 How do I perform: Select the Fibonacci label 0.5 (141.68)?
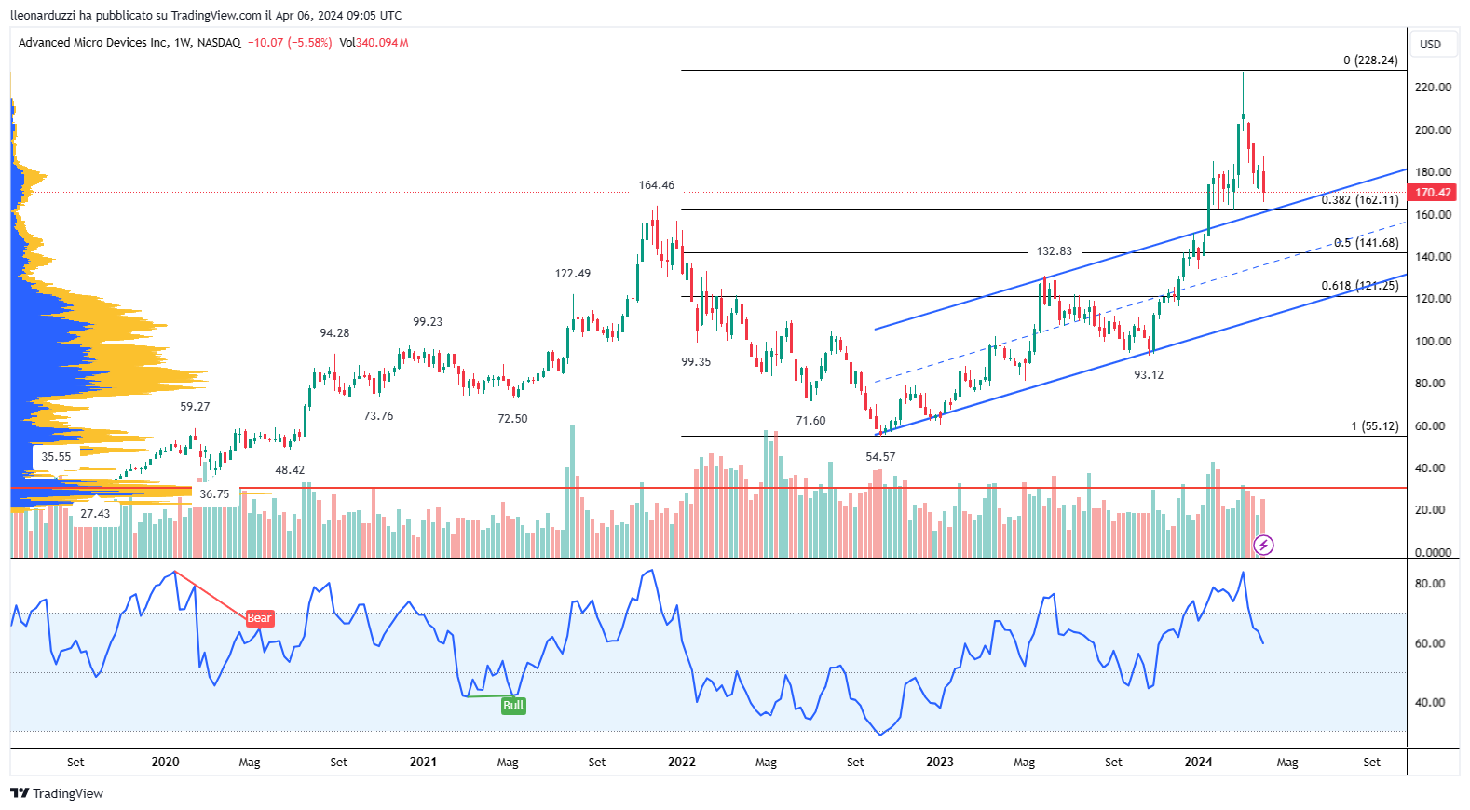tap(1366, 243)
